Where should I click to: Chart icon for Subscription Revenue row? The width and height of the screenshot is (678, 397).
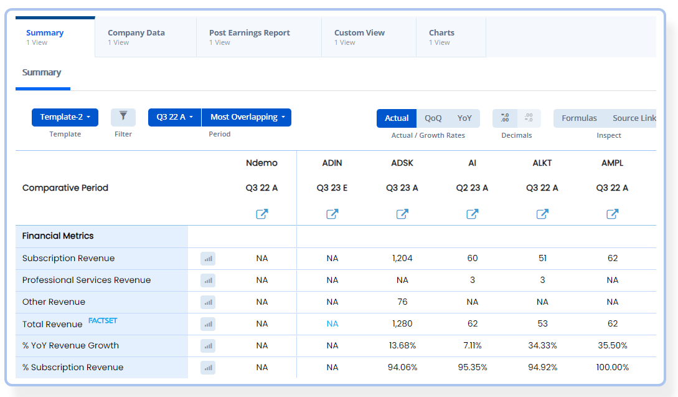click(x=208, y=259)
